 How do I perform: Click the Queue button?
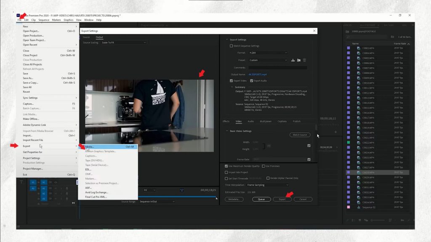coord(261,200)
